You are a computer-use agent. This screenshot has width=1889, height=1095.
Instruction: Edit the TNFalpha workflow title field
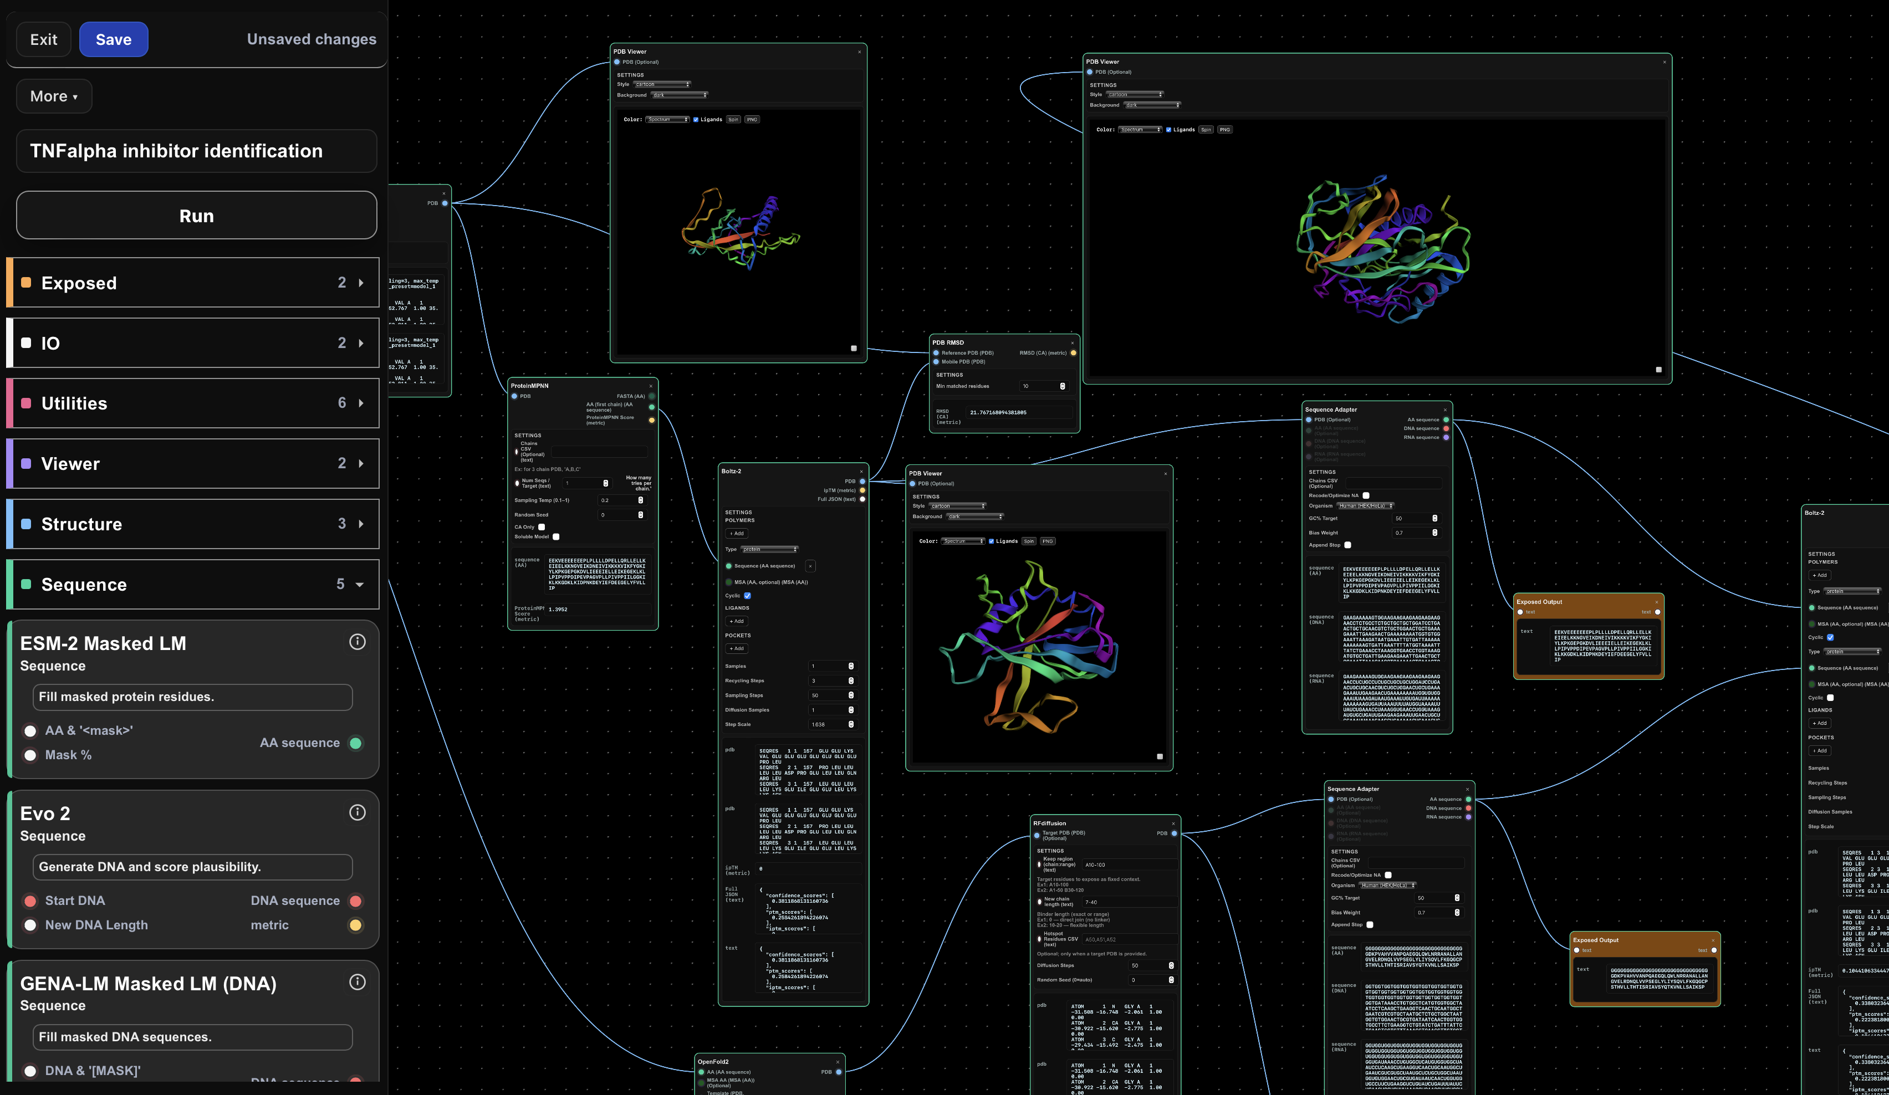point(196,151)
